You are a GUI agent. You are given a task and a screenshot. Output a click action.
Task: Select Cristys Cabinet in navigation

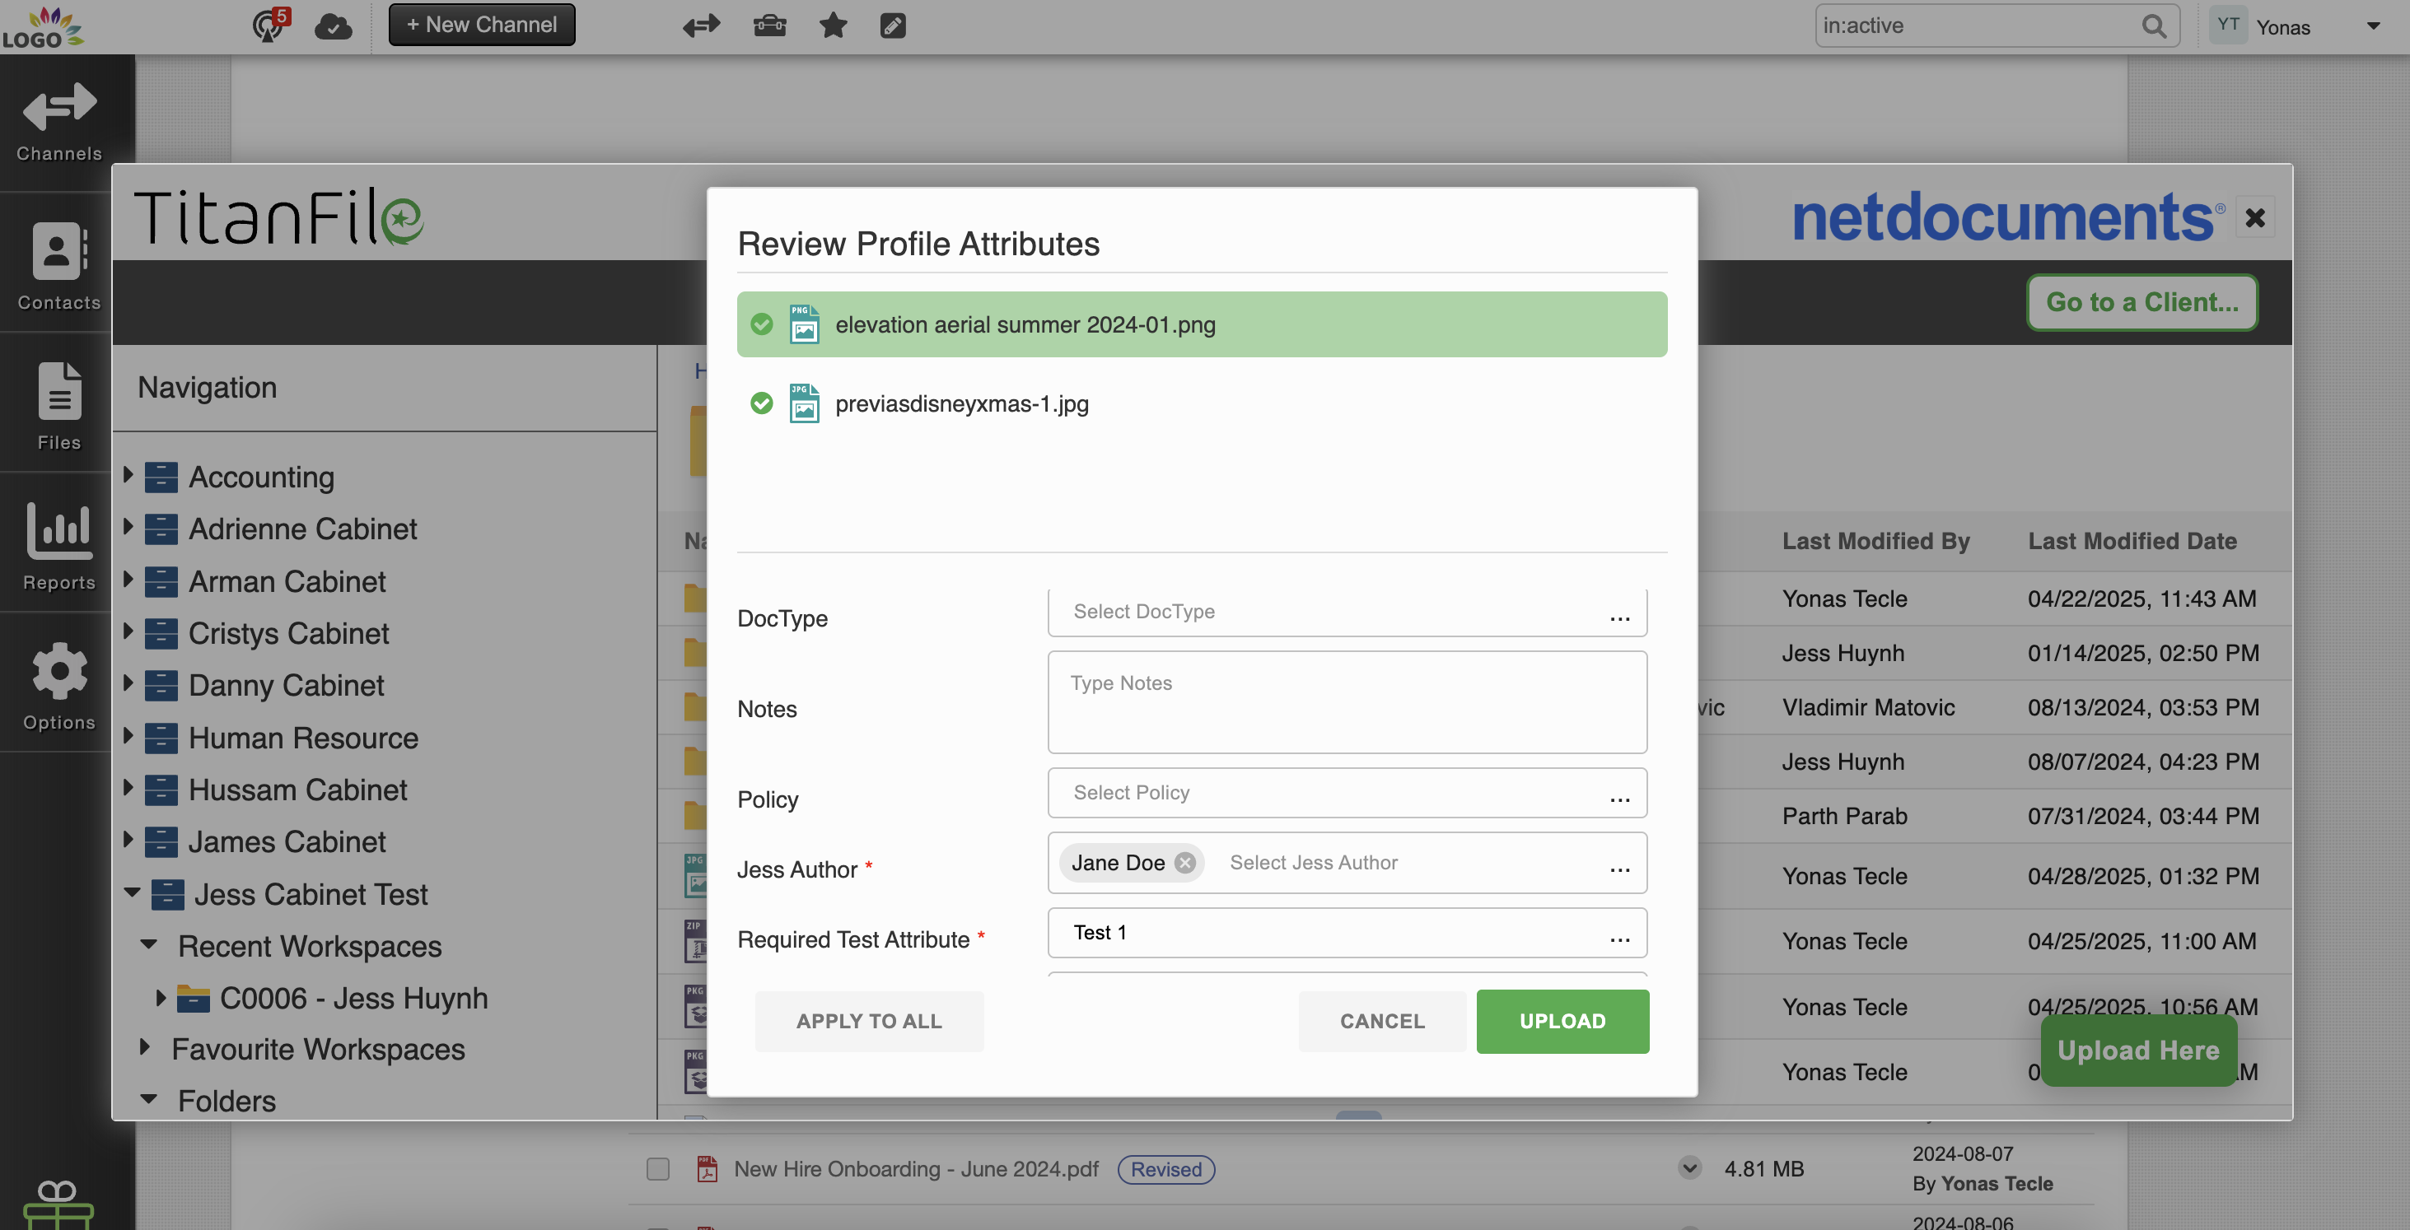[288, 633]
